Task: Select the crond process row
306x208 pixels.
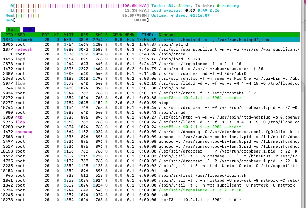Action: coord(150,93)
